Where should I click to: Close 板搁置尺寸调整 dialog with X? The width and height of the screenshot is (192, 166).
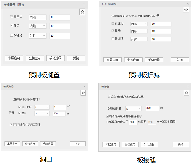pos(84,5)
